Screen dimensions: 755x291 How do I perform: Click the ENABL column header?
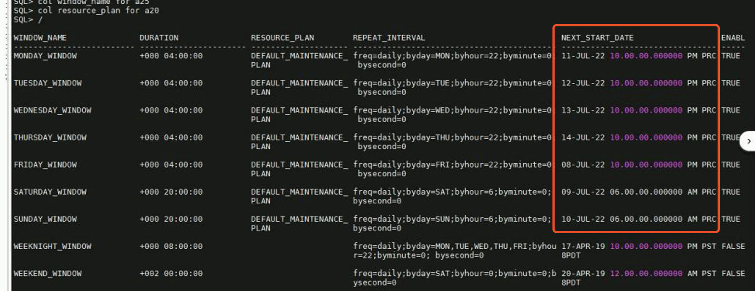(733, 38)
